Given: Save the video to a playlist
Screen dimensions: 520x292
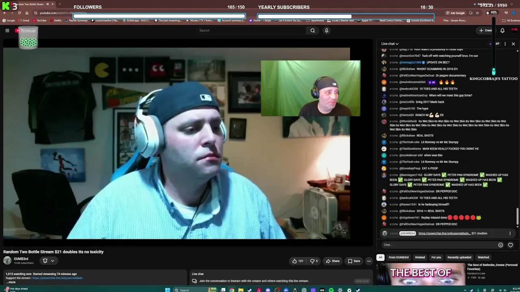Looking at the screenshot, I should 354,261.
